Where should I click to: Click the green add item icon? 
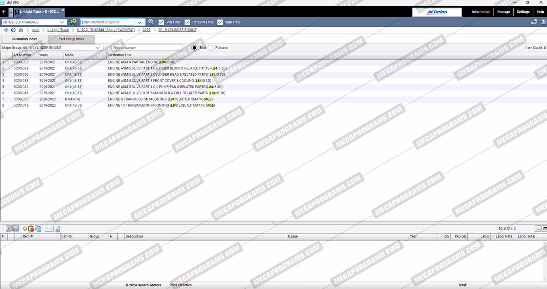[x=25, y=229]
